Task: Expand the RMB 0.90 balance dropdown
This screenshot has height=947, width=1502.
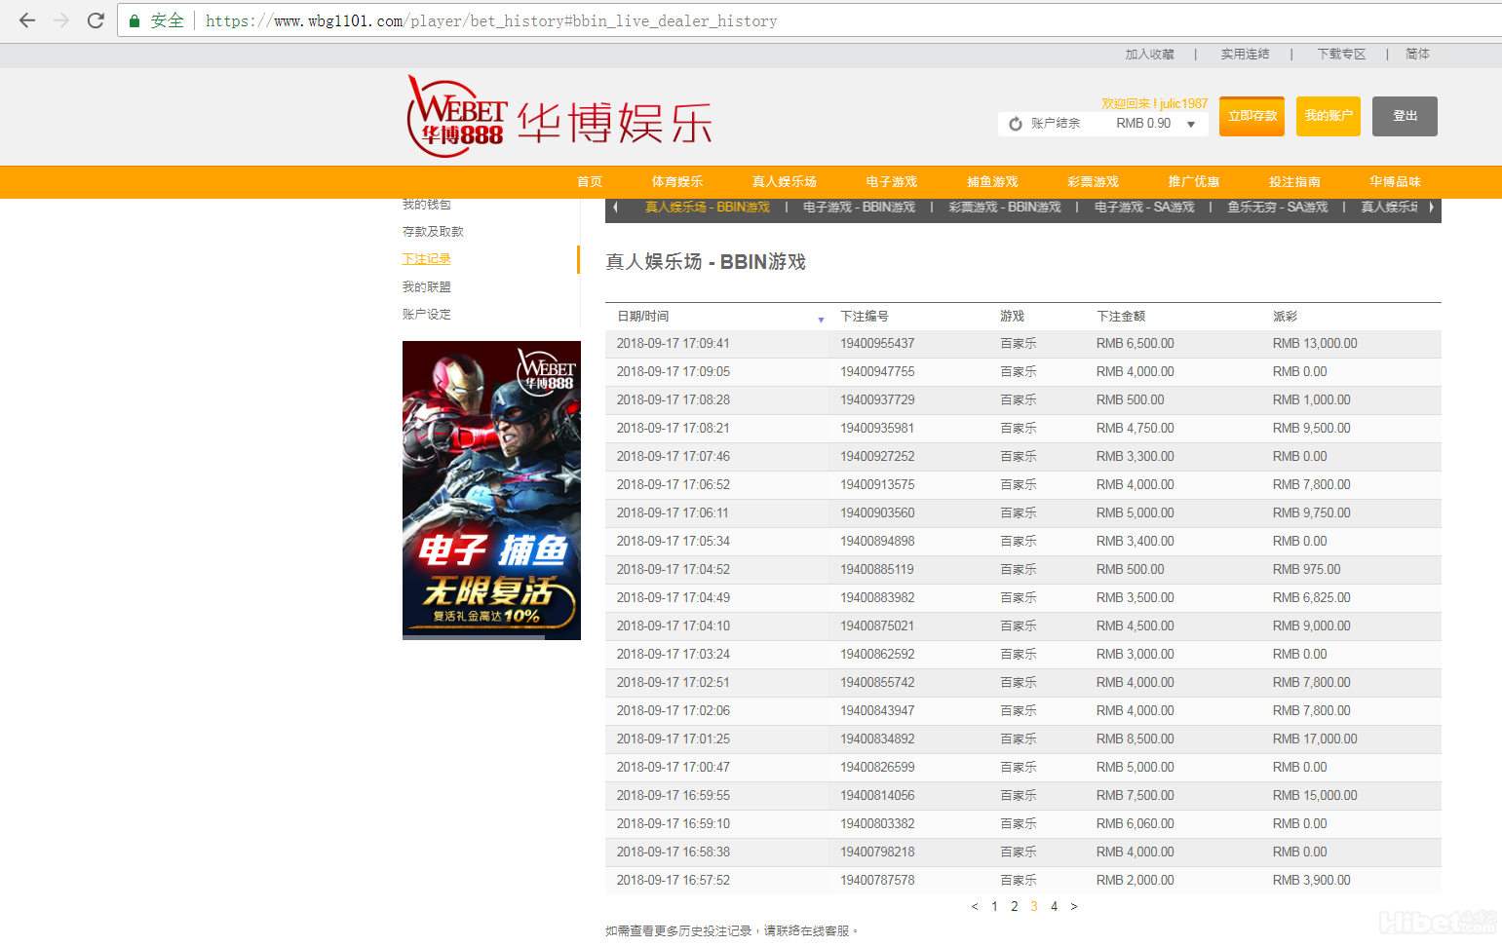Action: click(1191, 124)
